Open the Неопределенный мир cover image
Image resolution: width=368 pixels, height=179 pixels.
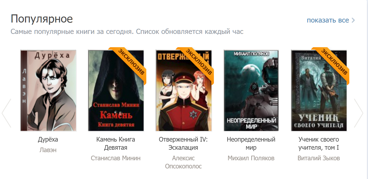point(251,91)
